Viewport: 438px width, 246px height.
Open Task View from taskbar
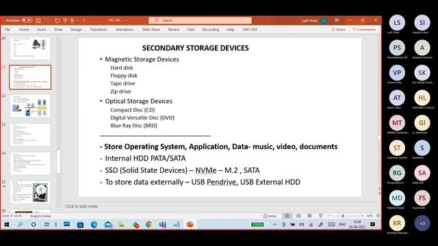point(47,224)
